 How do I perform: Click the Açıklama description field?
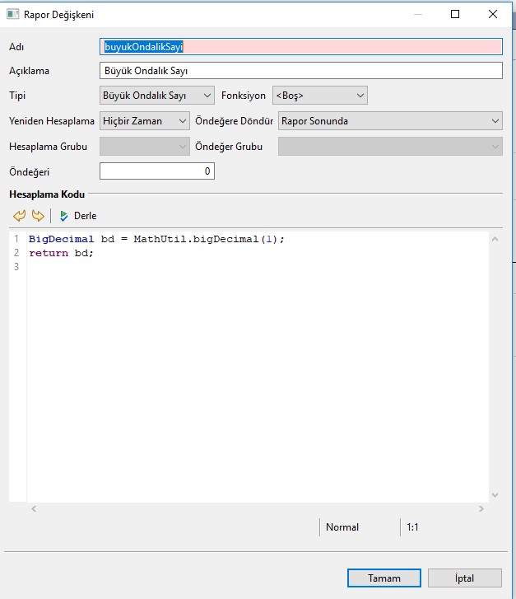(300, 71)
